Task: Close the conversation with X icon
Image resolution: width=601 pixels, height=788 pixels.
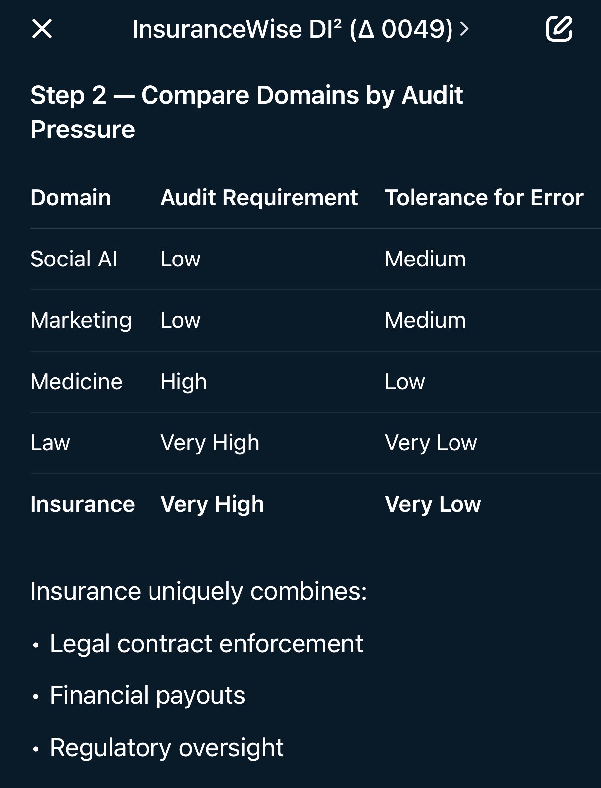Action: 42,29
